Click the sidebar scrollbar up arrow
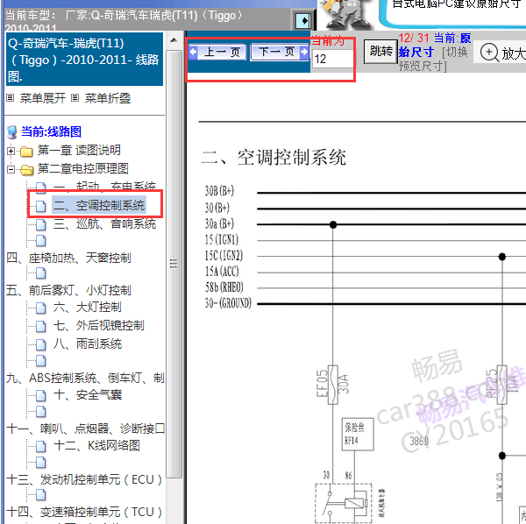Viewport: 526px width, 524px height. tap(174, 40)
